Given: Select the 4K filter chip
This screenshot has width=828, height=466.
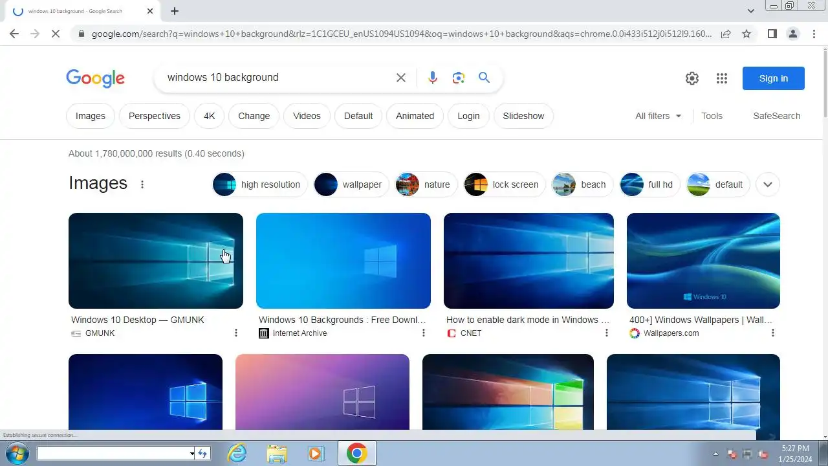Looking at the screenshot, I should click(209, 116).
